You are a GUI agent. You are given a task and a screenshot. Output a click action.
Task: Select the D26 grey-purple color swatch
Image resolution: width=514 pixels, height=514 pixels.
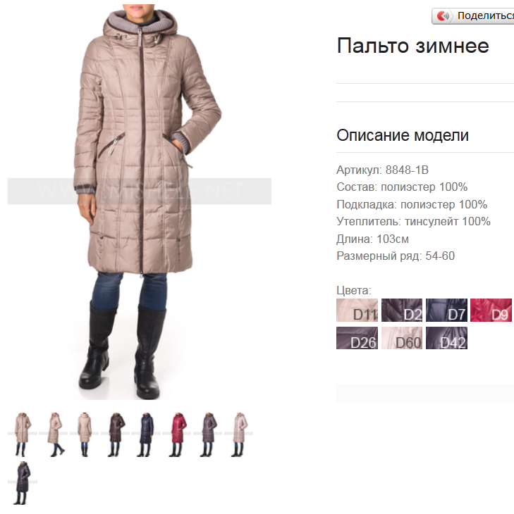tap(357, 338)
